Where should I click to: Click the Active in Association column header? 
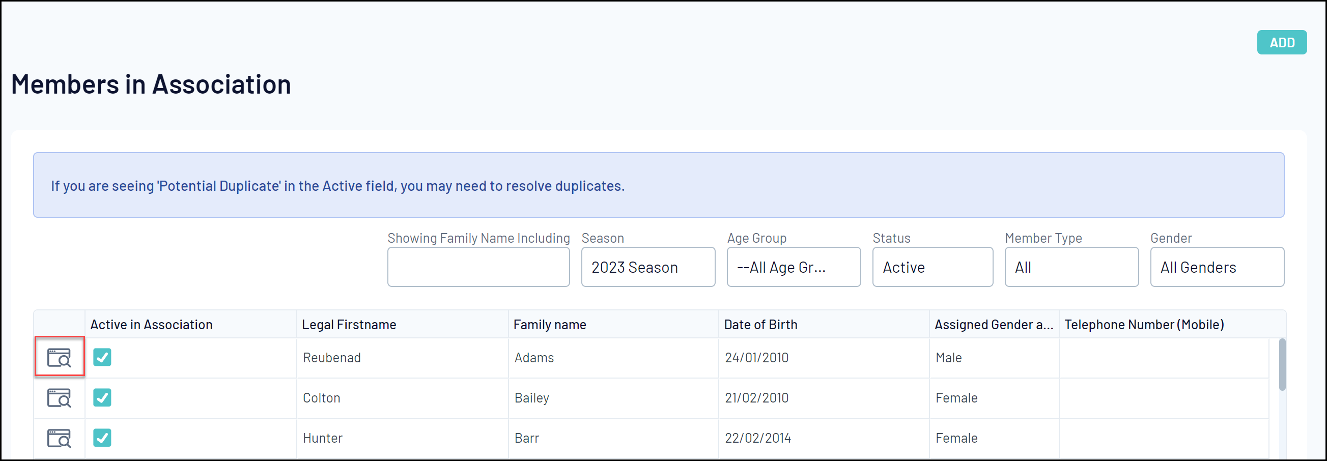click(151, 325)
